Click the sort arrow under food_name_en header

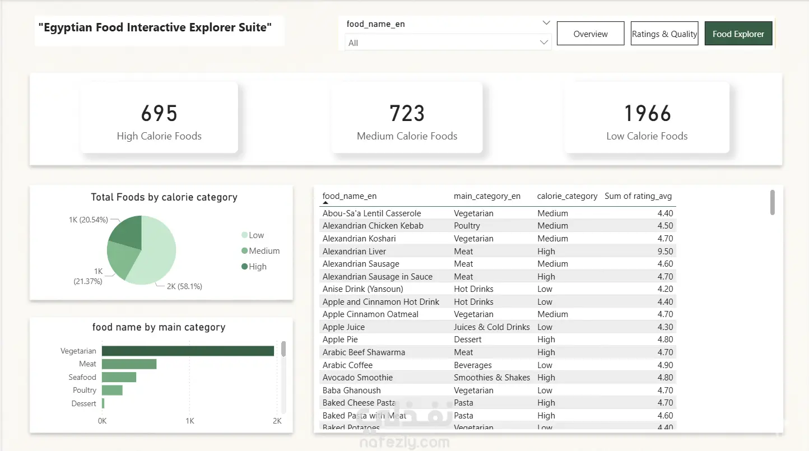[326, 203]
